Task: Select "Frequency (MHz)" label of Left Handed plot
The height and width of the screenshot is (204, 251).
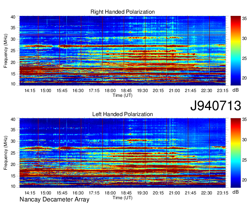Action: coord(6,153)
